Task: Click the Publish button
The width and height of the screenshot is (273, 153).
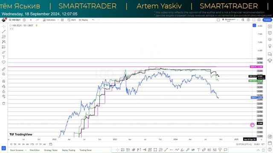Action: 267,20
